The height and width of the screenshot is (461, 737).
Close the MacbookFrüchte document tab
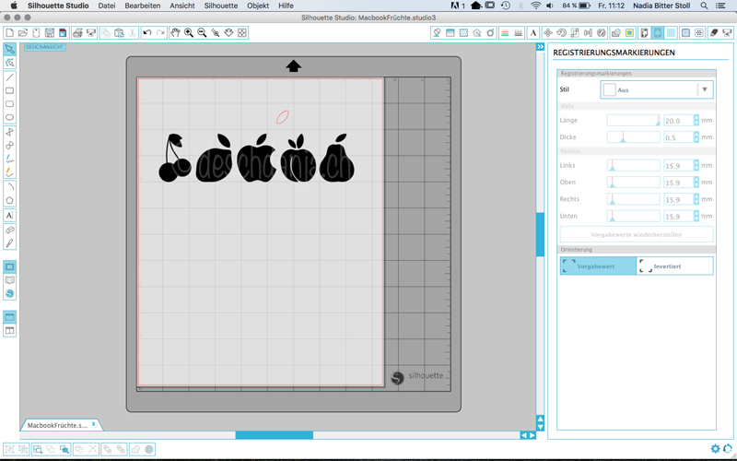(x=93, y=424)
